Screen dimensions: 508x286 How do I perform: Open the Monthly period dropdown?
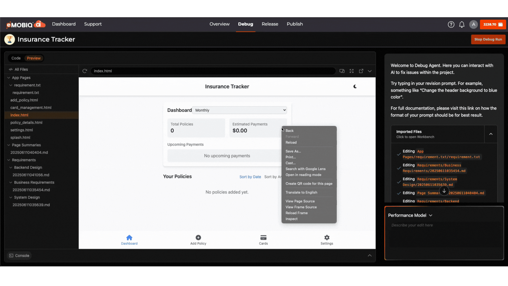pos(240,110)
